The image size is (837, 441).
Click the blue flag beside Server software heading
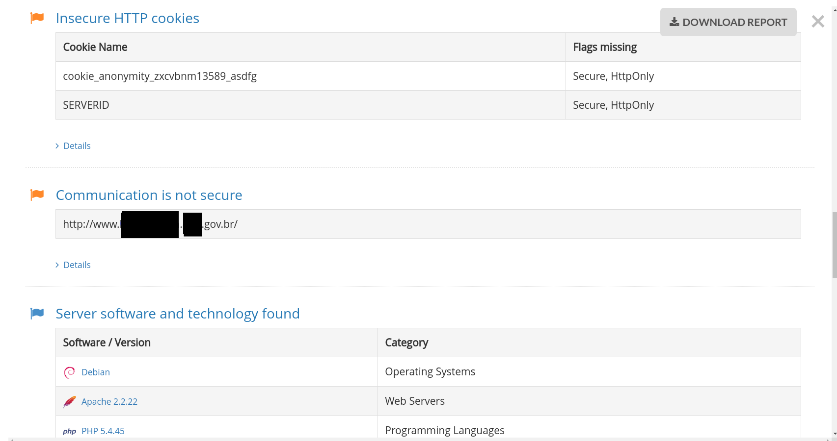pos(37,313)
